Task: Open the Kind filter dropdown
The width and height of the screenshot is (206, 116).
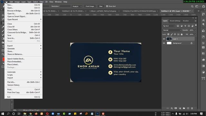Action: 169,26
